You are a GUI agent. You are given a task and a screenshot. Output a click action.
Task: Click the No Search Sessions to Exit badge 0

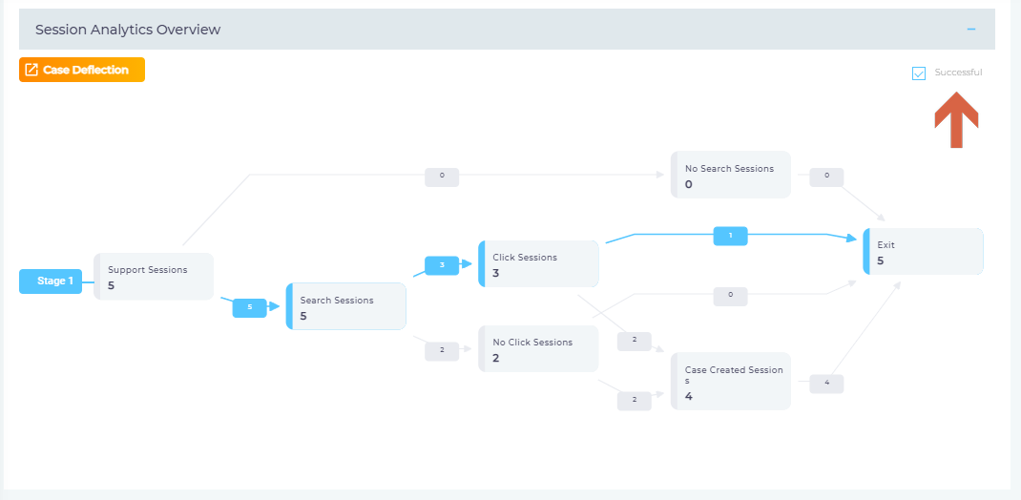click(x=826, y=176)
